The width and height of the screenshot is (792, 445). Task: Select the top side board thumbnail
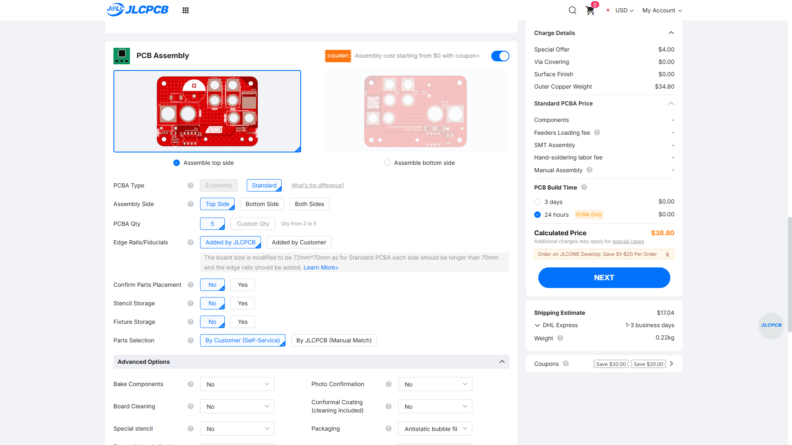click(207, 111)
